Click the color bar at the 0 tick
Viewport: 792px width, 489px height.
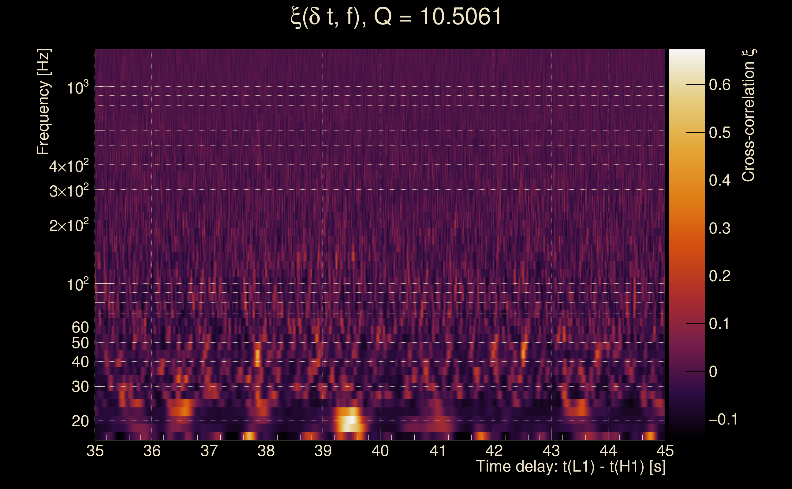(686, 371)
